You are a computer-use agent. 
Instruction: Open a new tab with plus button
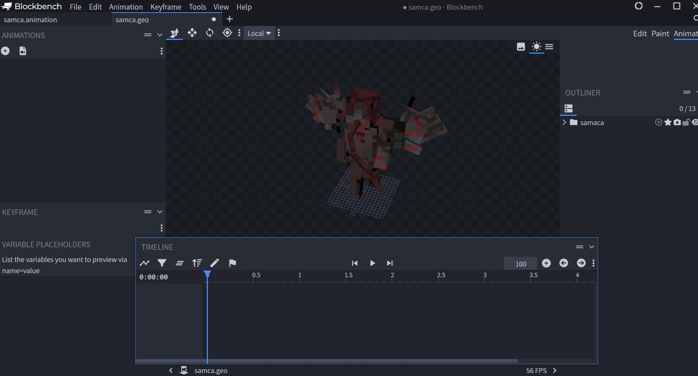pyautogui.click(x=230, y=19)
